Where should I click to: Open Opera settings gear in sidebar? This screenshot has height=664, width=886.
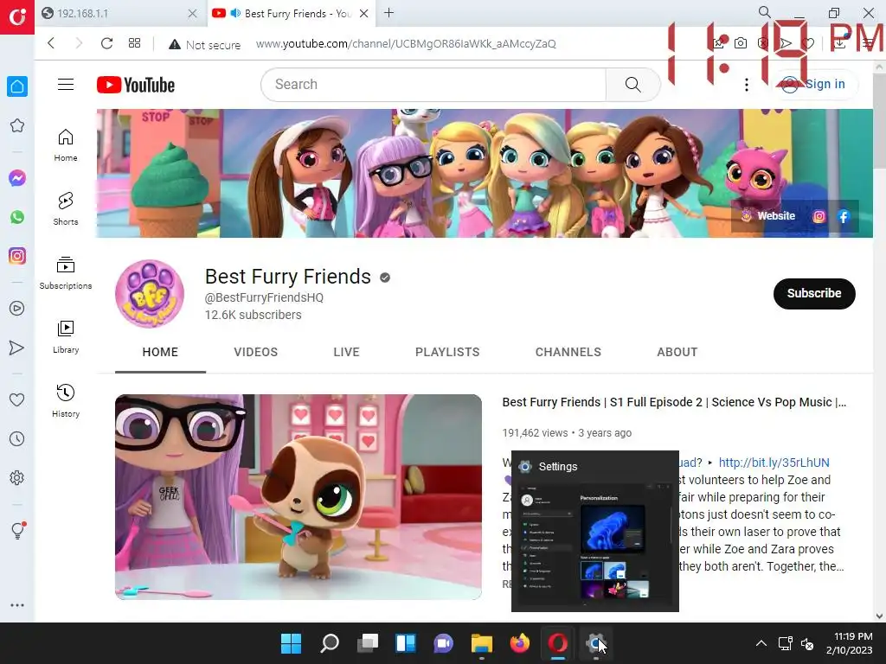click(17, 477)
